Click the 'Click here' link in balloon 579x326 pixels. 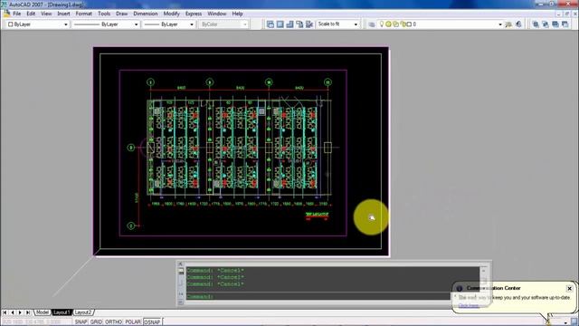469,305
